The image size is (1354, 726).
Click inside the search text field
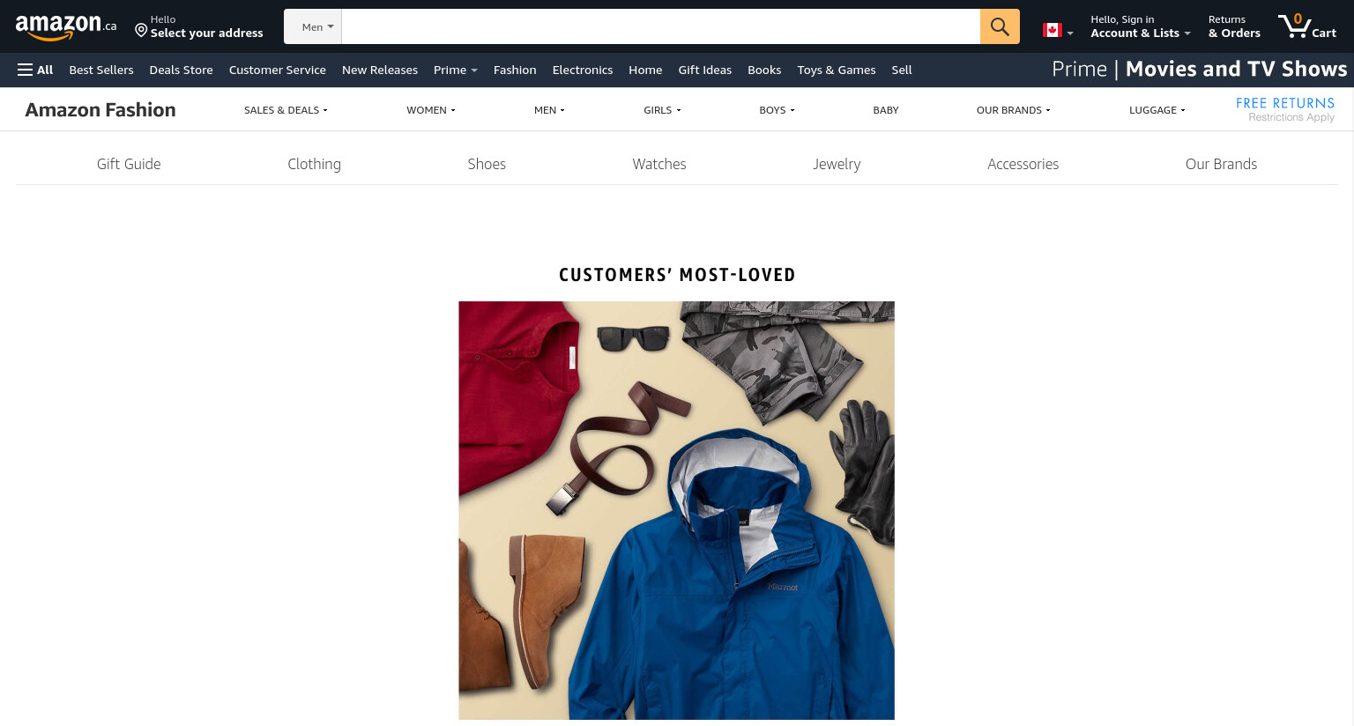(661, 26)
